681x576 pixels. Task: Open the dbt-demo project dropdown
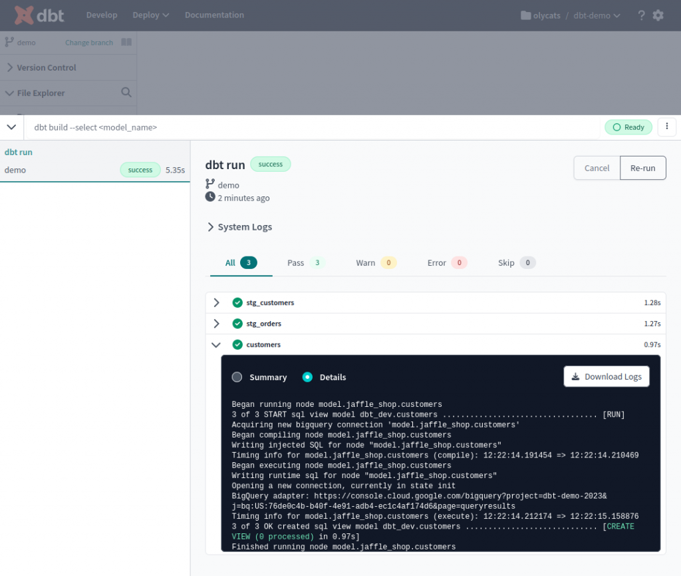(x=597, y=16)
